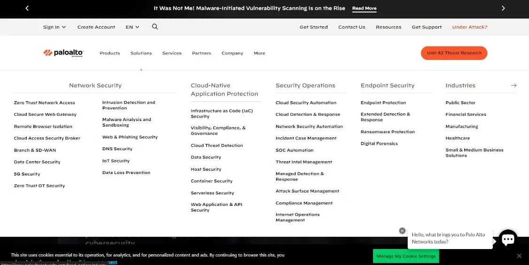The width and height of the screenshot is (529, 265).
Task: Go to previous announcement banner arrow
Action: [27, 8]
